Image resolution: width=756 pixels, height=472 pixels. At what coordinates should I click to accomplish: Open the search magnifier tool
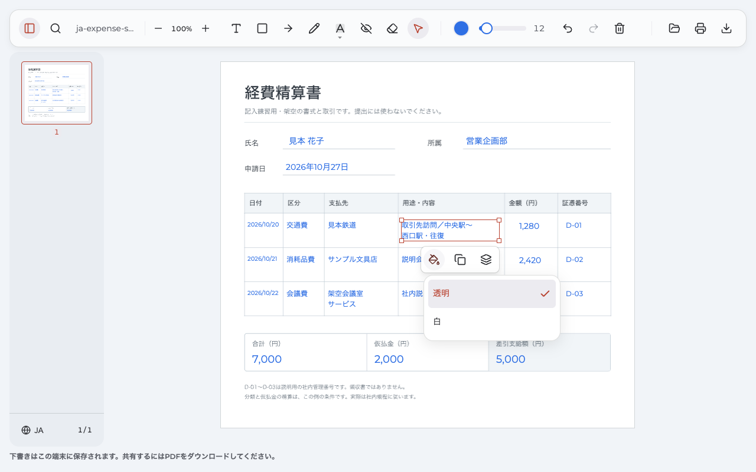pyautogui.click(x=56, y=28)
